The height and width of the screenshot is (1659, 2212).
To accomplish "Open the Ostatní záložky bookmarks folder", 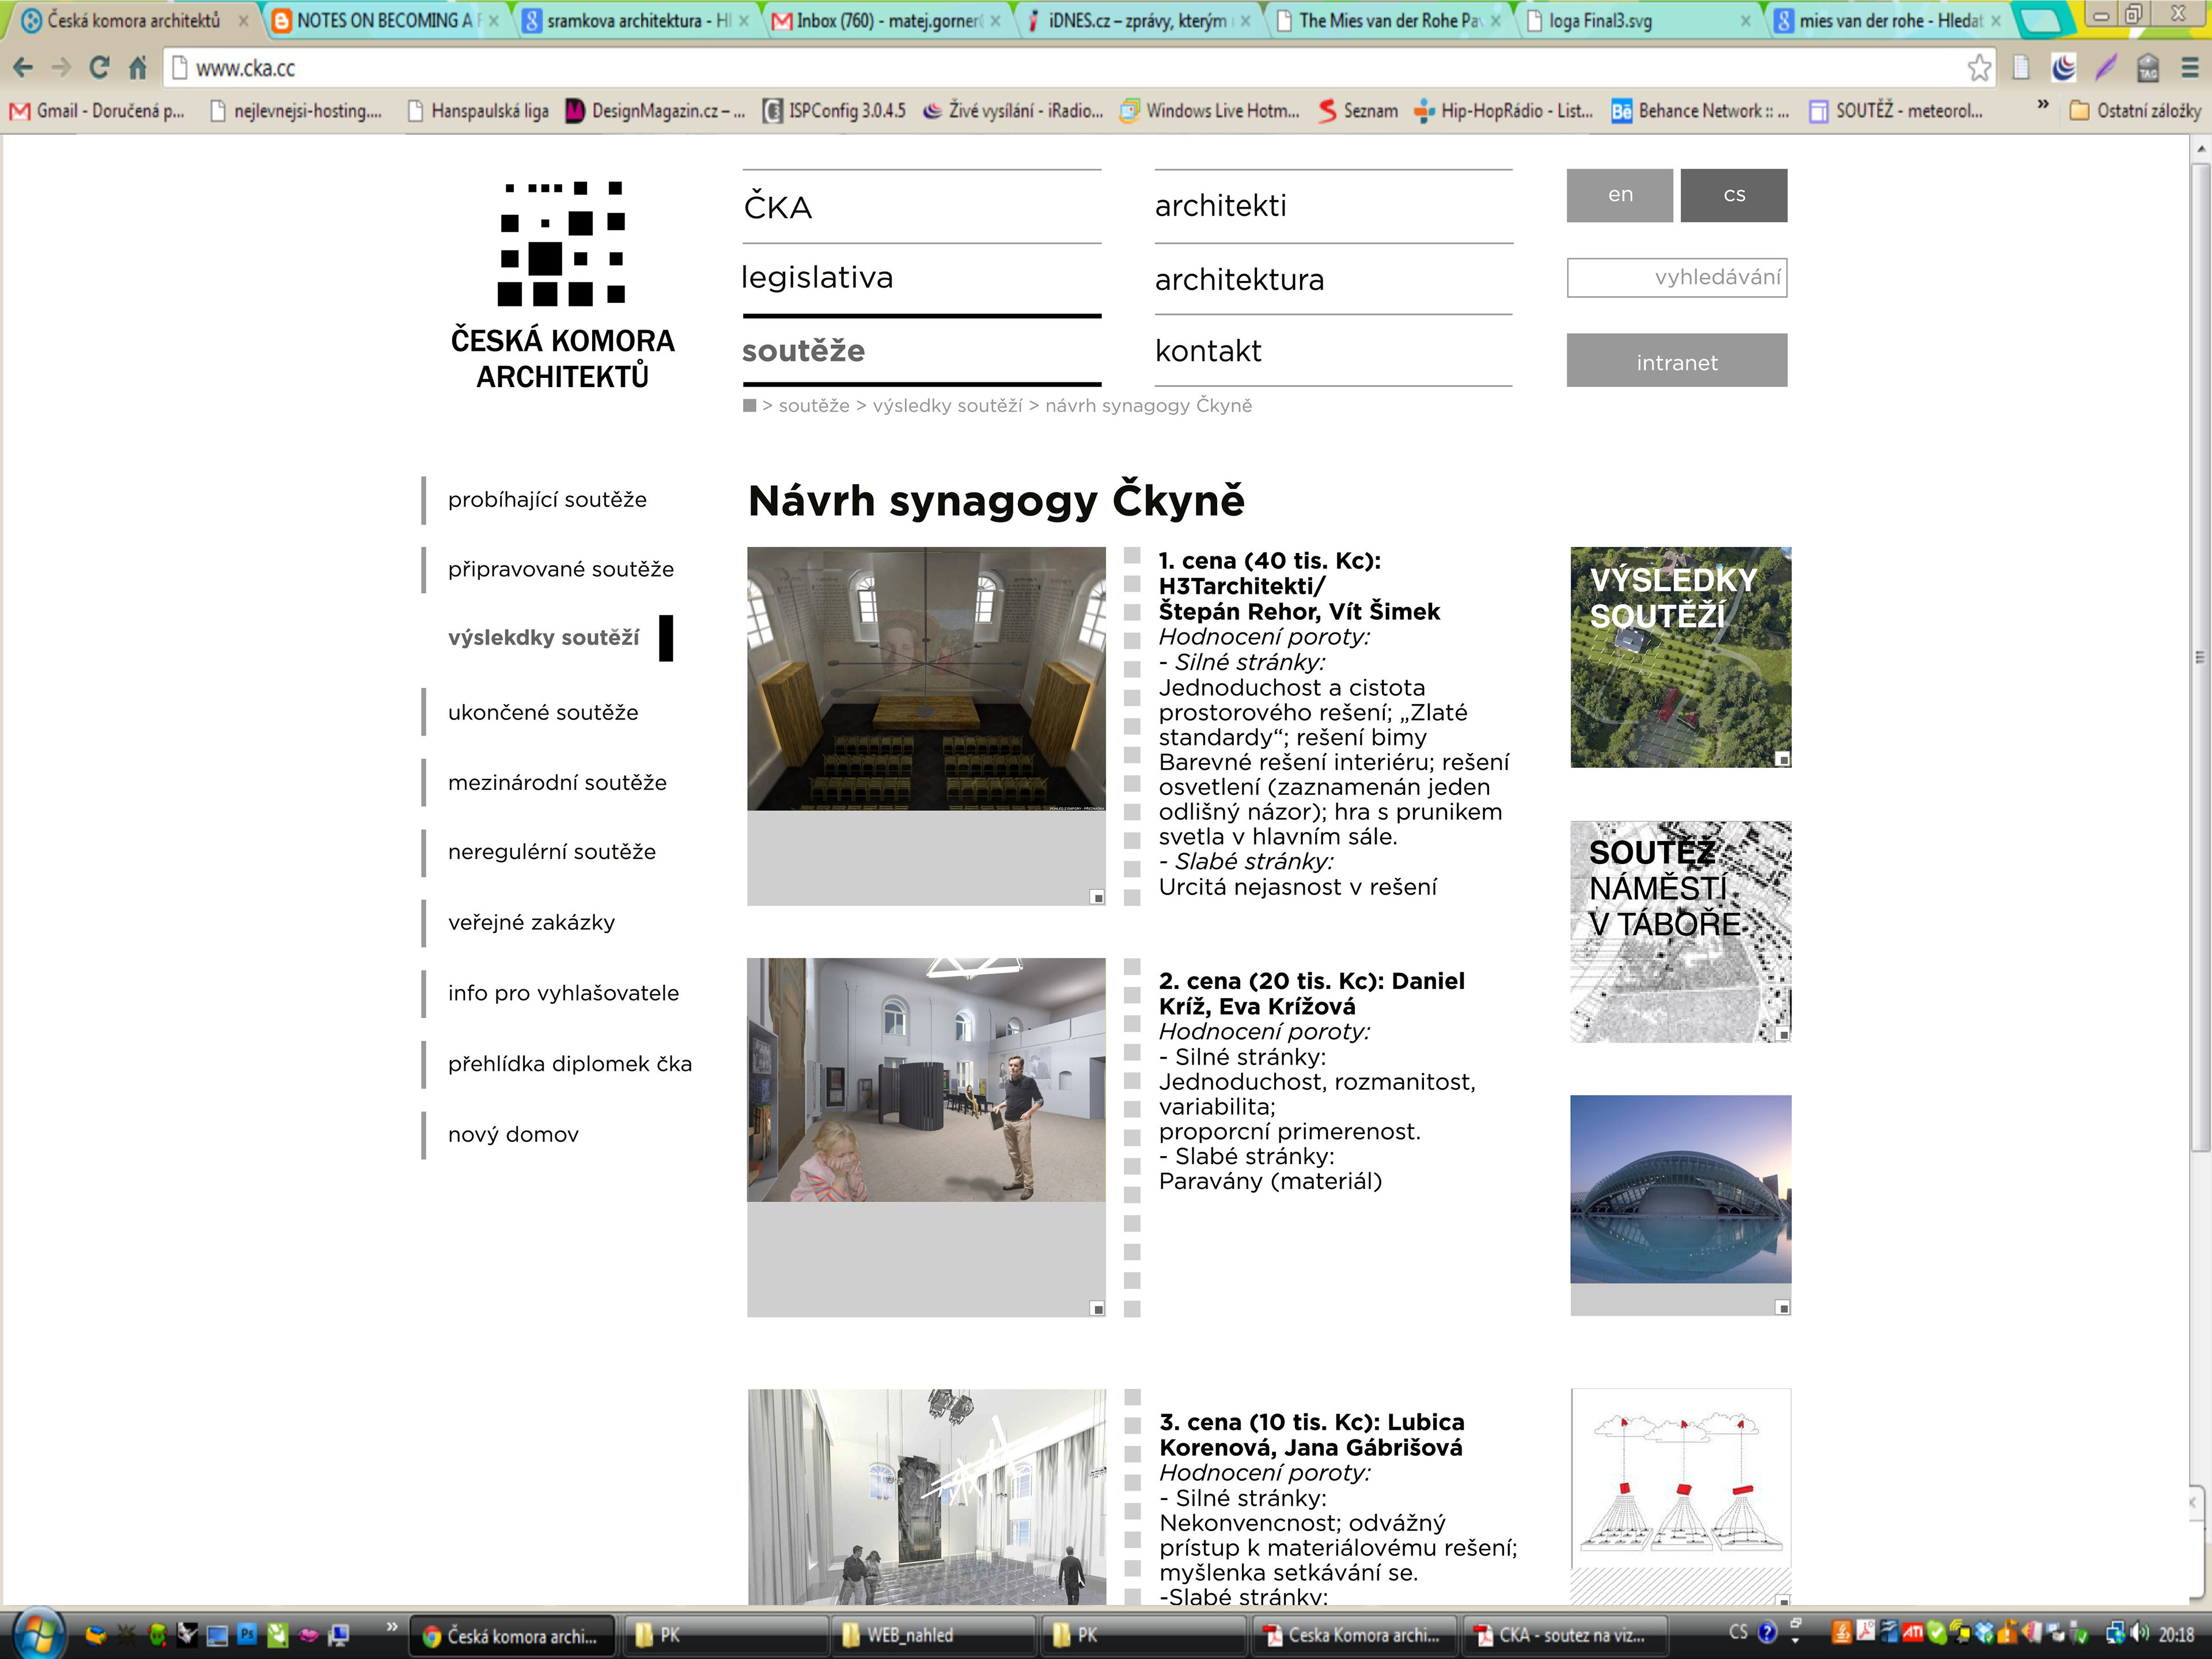I will click(x=2135, y=111).
